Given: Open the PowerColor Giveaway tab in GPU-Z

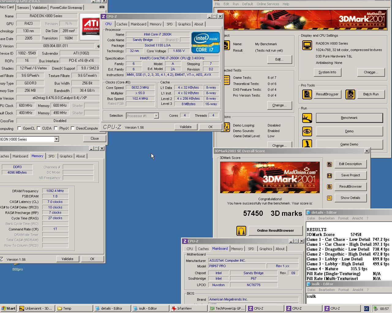Looking at the screenshot, I should [x=66, y=7].
